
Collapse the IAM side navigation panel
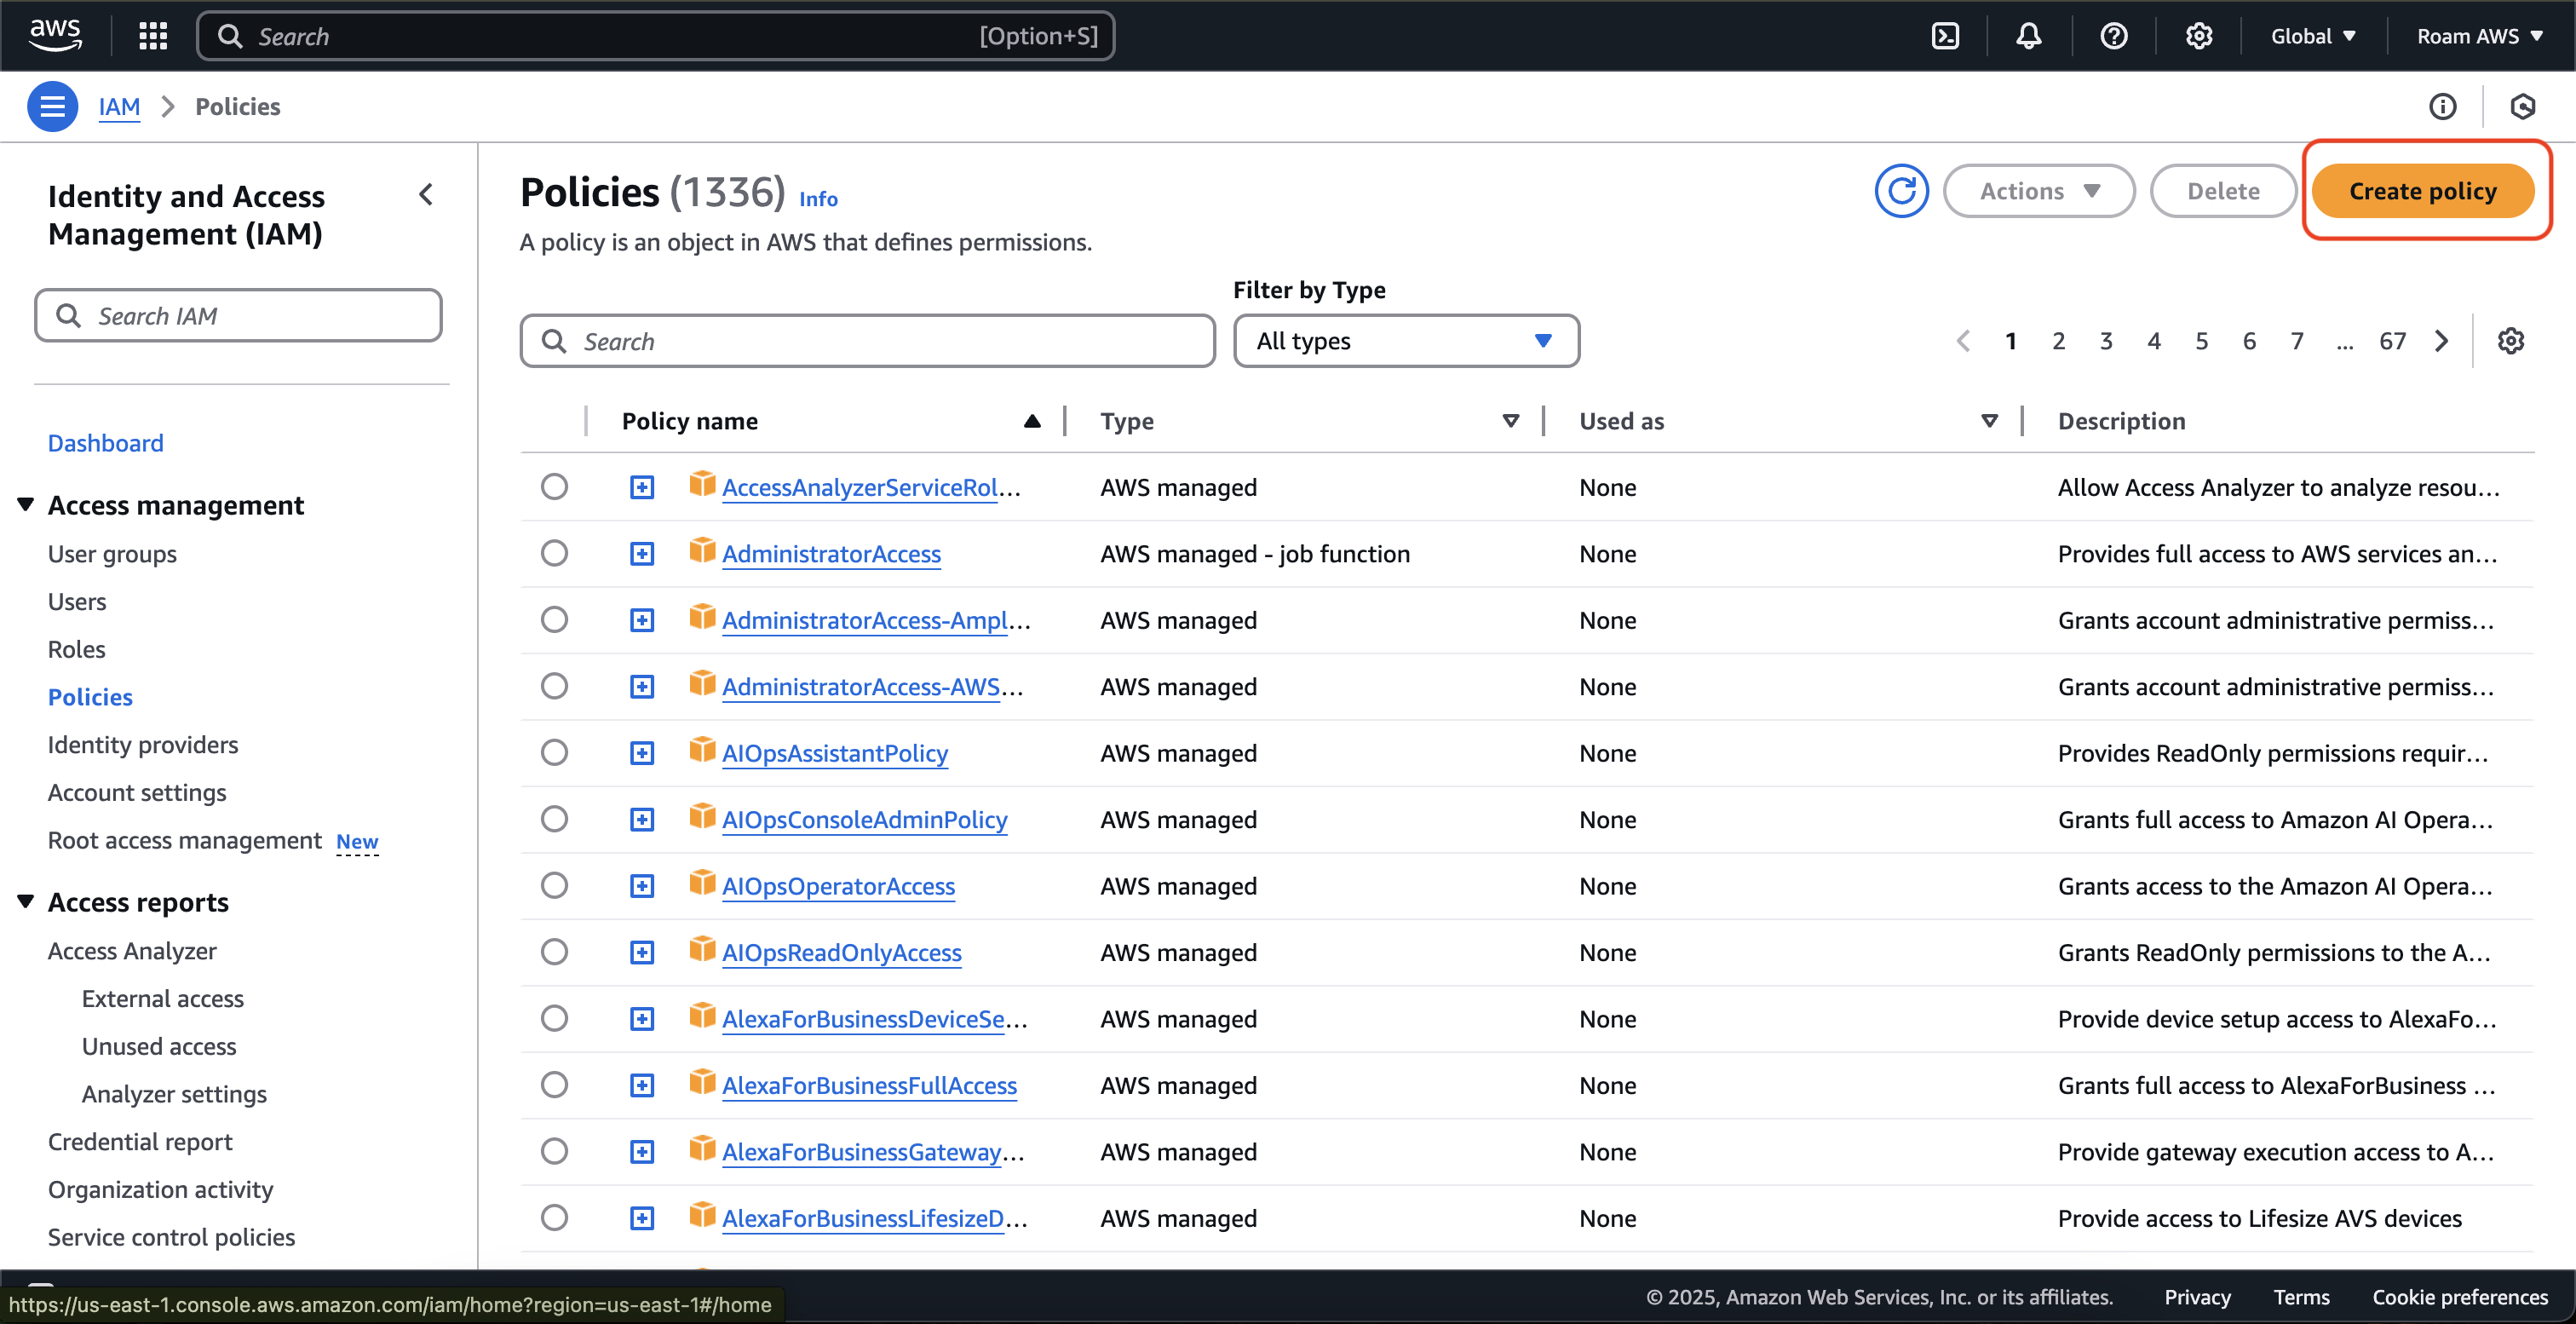[427, 194]
